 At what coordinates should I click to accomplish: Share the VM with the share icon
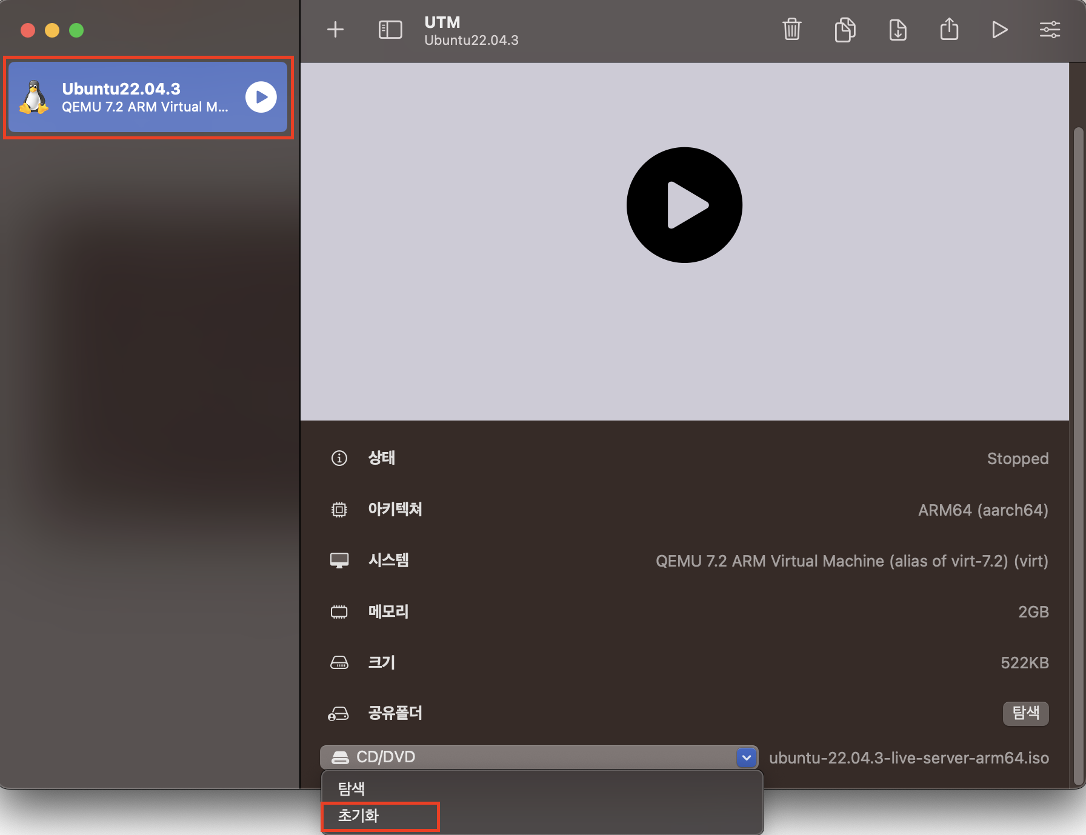[949, 28]
